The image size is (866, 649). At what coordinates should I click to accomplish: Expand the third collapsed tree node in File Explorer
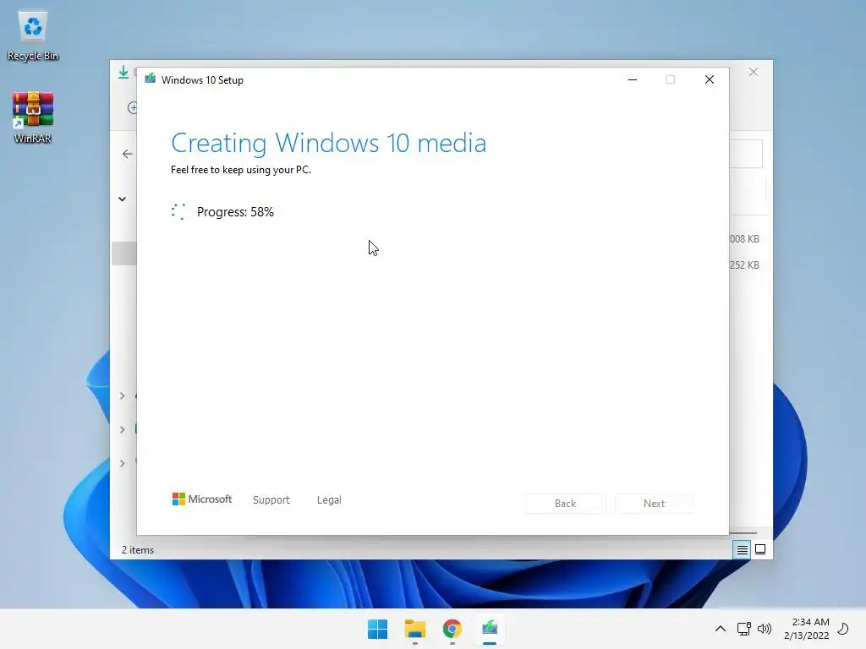point(122,463)
